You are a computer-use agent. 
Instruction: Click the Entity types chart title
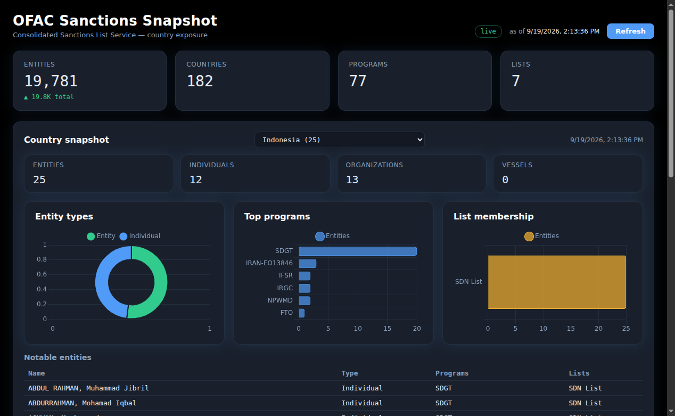pos(64,216)
